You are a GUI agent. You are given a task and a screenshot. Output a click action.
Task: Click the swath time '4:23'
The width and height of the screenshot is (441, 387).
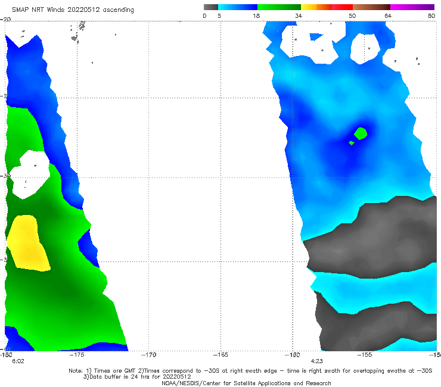[316, 361]
